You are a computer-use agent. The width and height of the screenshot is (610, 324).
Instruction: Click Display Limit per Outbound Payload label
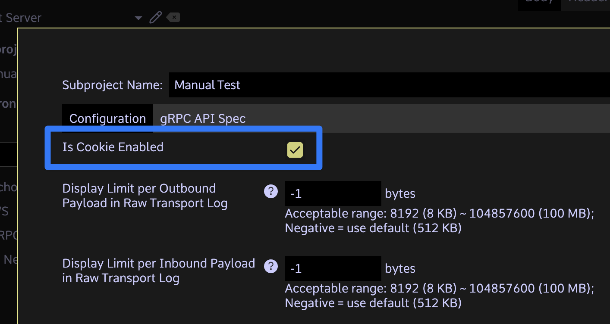[x=145, y=196]
